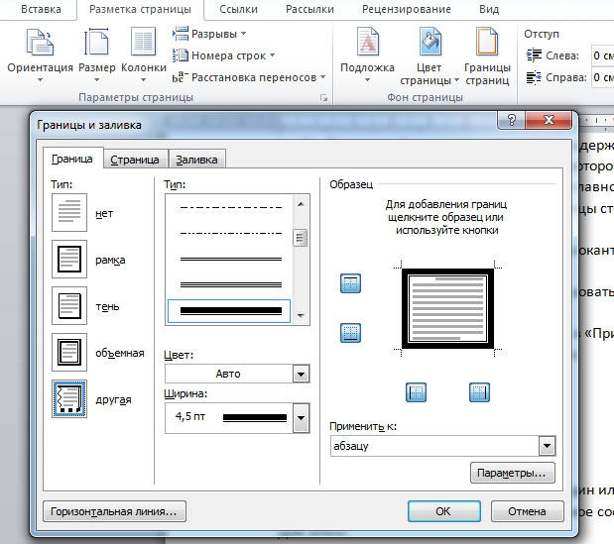The image size is (614, 544).
Task: Click the Подложка watermark icon
Action: [x=367, y=42]
